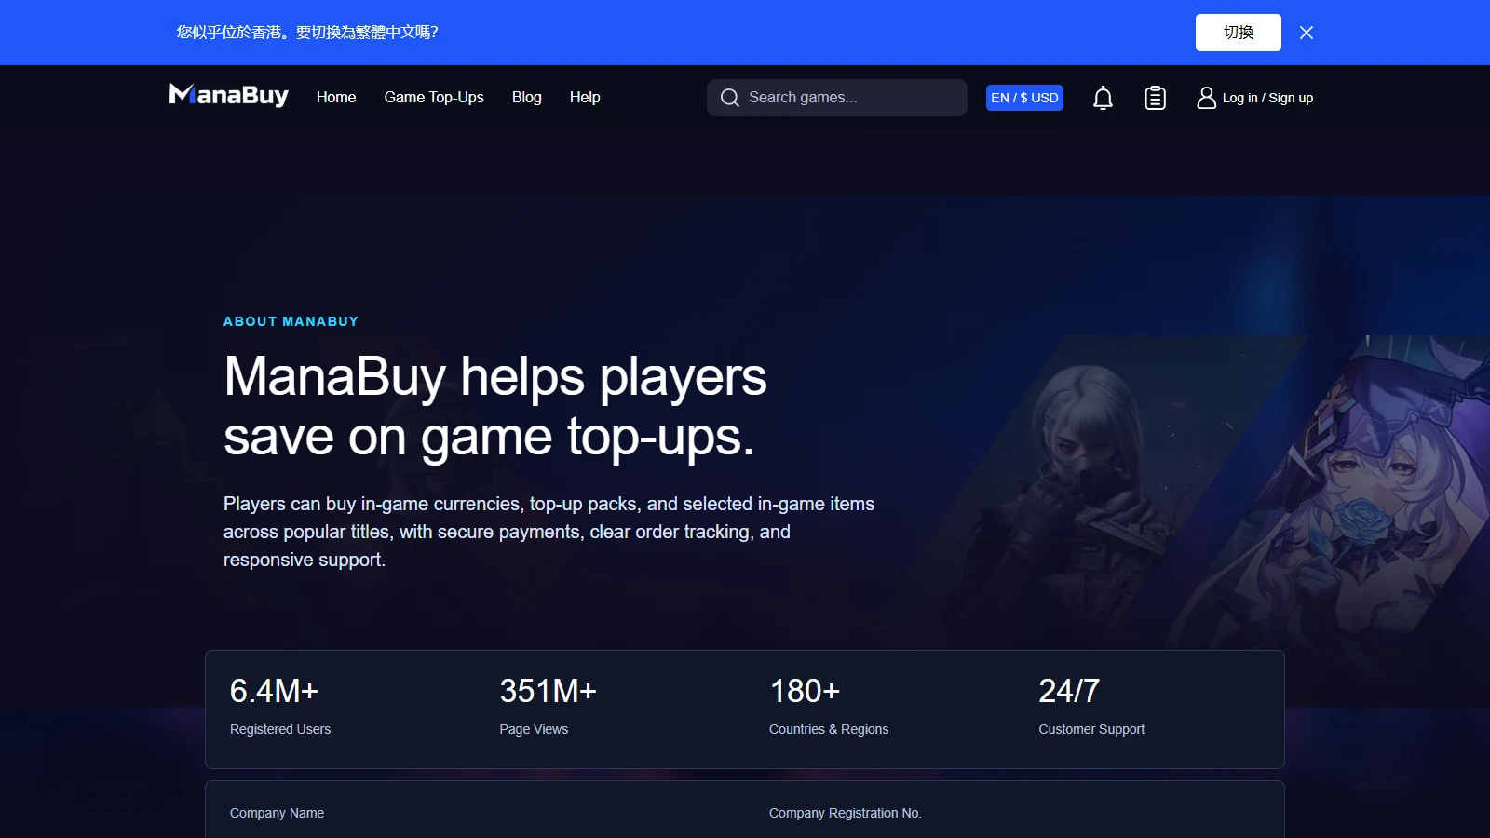Go to the Home menu item
Image resolution: width=1490 pixels, height=838 pixels.
(336, 97)
